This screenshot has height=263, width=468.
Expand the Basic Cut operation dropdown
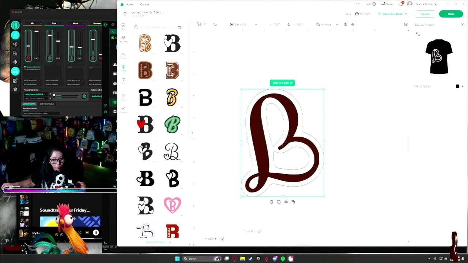point(256,24)
